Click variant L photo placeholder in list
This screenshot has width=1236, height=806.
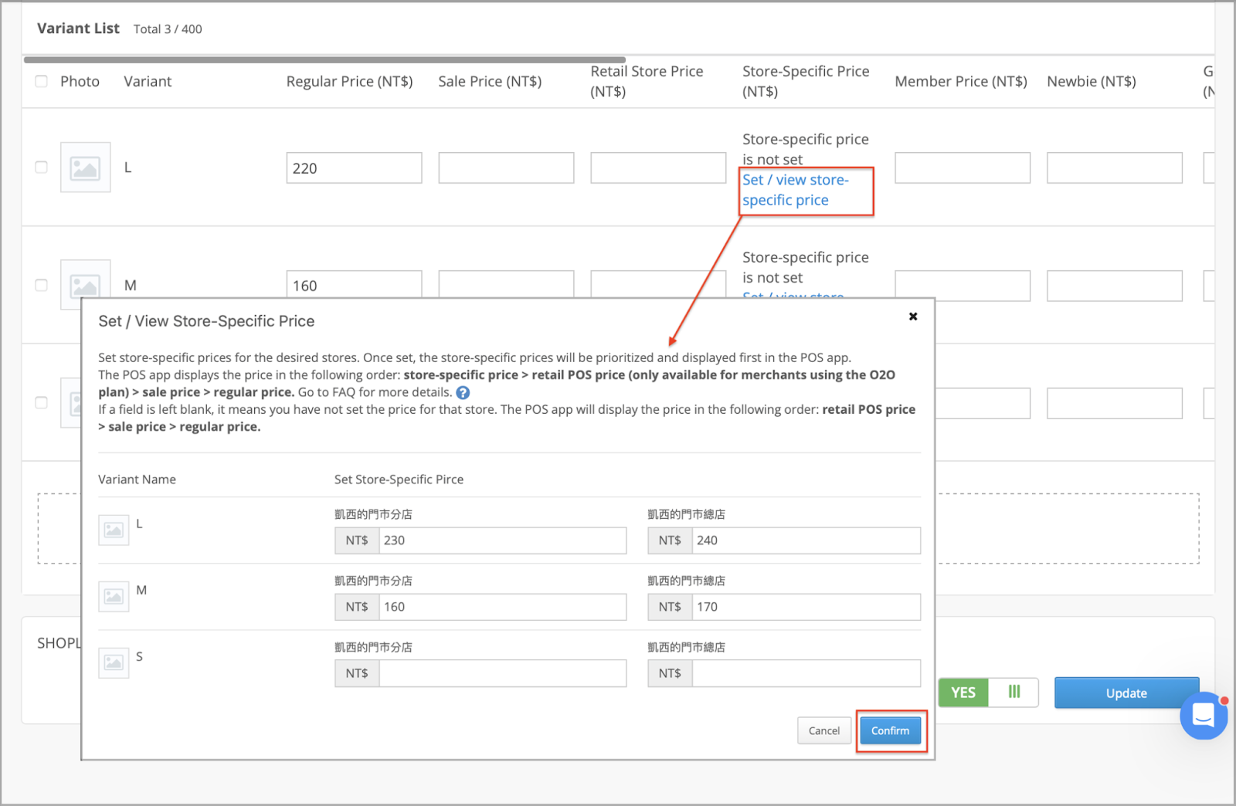click(x=85, y=167)
